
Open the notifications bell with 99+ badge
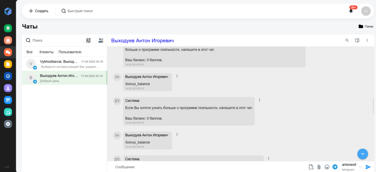pos(351,11)
